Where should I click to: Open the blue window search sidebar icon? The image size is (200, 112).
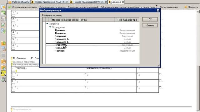3,49
